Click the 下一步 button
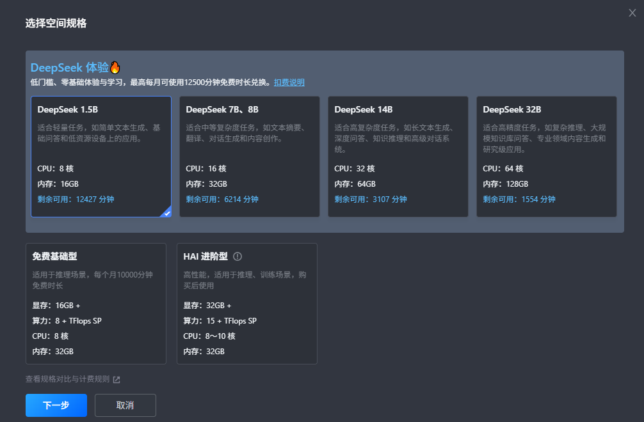 click(x=56, y=405)
